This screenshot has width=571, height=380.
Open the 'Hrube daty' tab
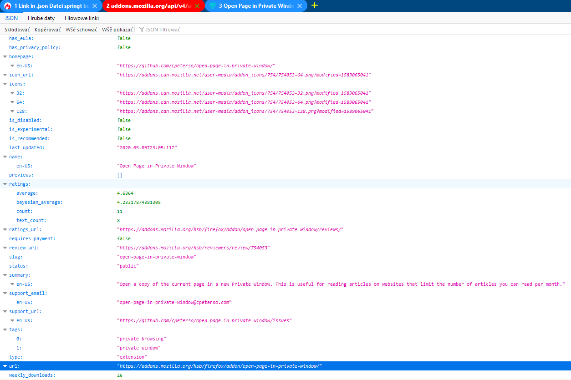[x=41, y=18]
